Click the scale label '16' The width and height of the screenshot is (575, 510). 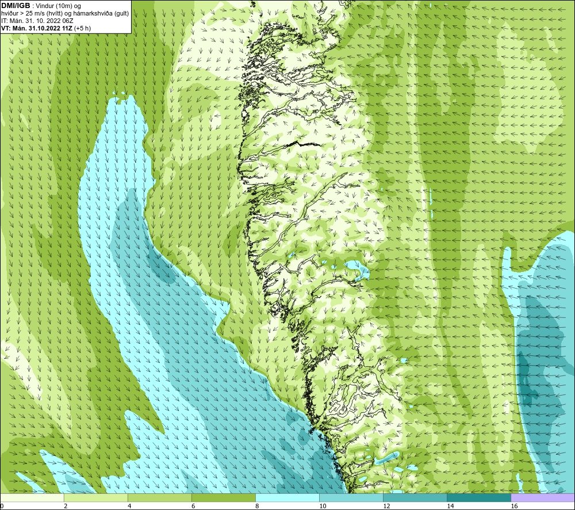(514, 506)
